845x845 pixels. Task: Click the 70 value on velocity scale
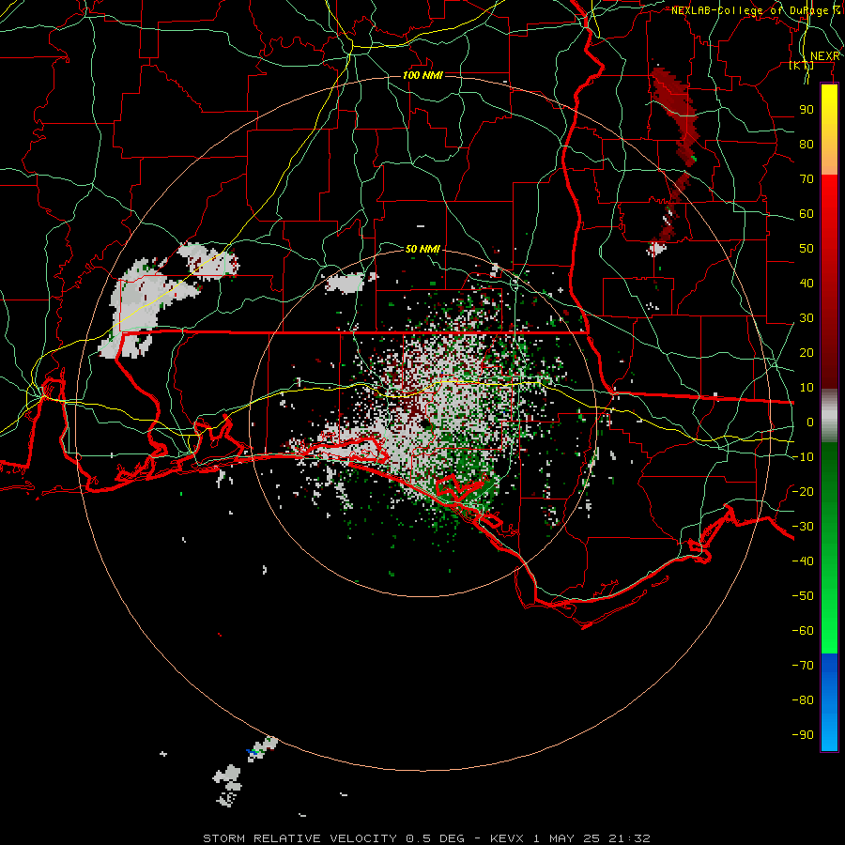pos(807,179)
